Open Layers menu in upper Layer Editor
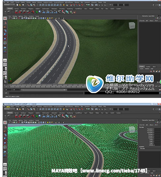 [x=141, y=68]
